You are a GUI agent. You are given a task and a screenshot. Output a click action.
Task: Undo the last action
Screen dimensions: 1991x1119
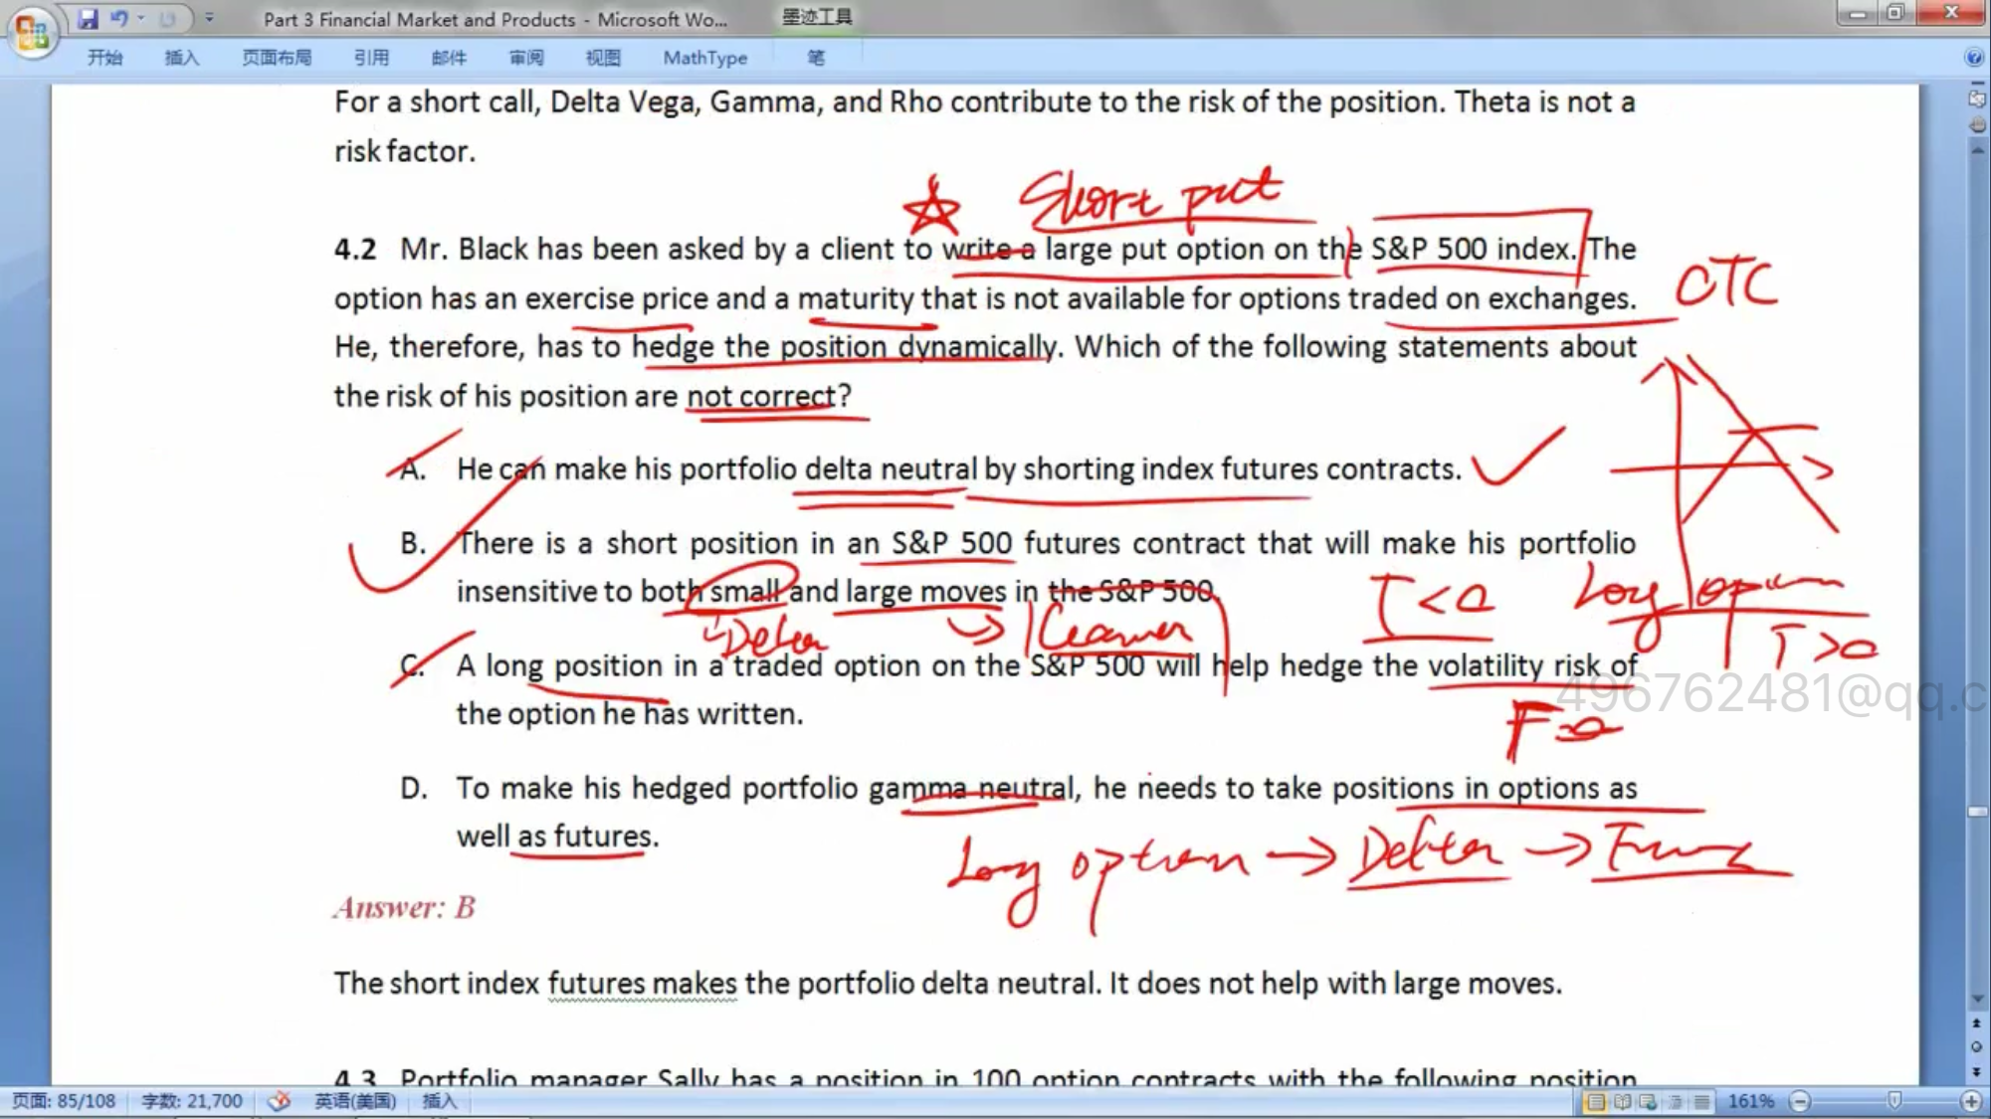coord(119,18)
